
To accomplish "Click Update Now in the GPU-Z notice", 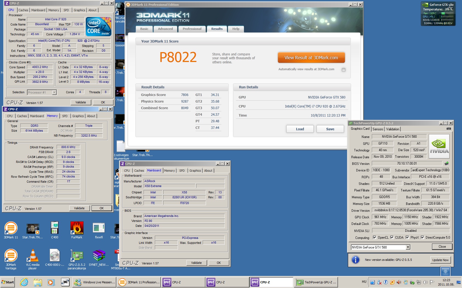I will point(440,260).
